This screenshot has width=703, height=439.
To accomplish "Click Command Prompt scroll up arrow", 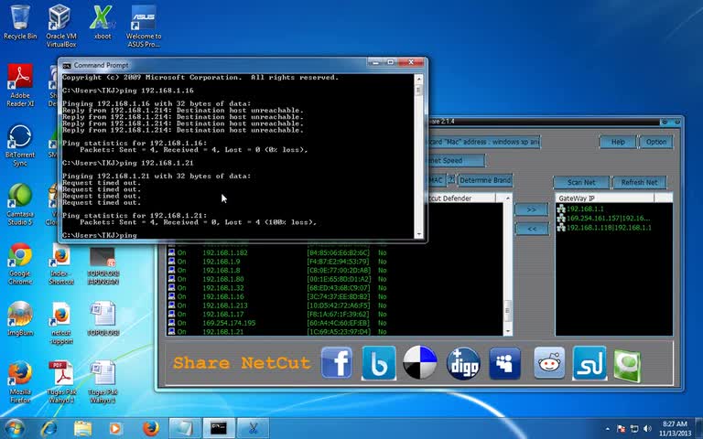I will (x=418, y=80).
